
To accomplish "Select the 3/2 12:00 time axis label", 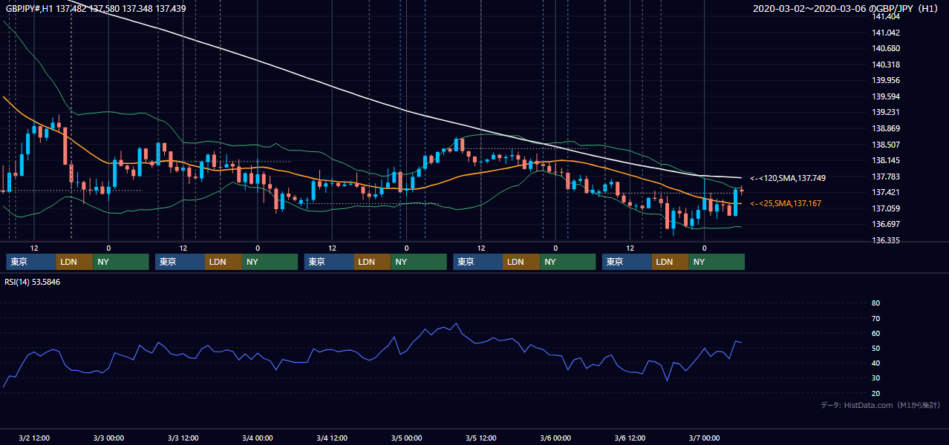I will (x=33, y=438).
